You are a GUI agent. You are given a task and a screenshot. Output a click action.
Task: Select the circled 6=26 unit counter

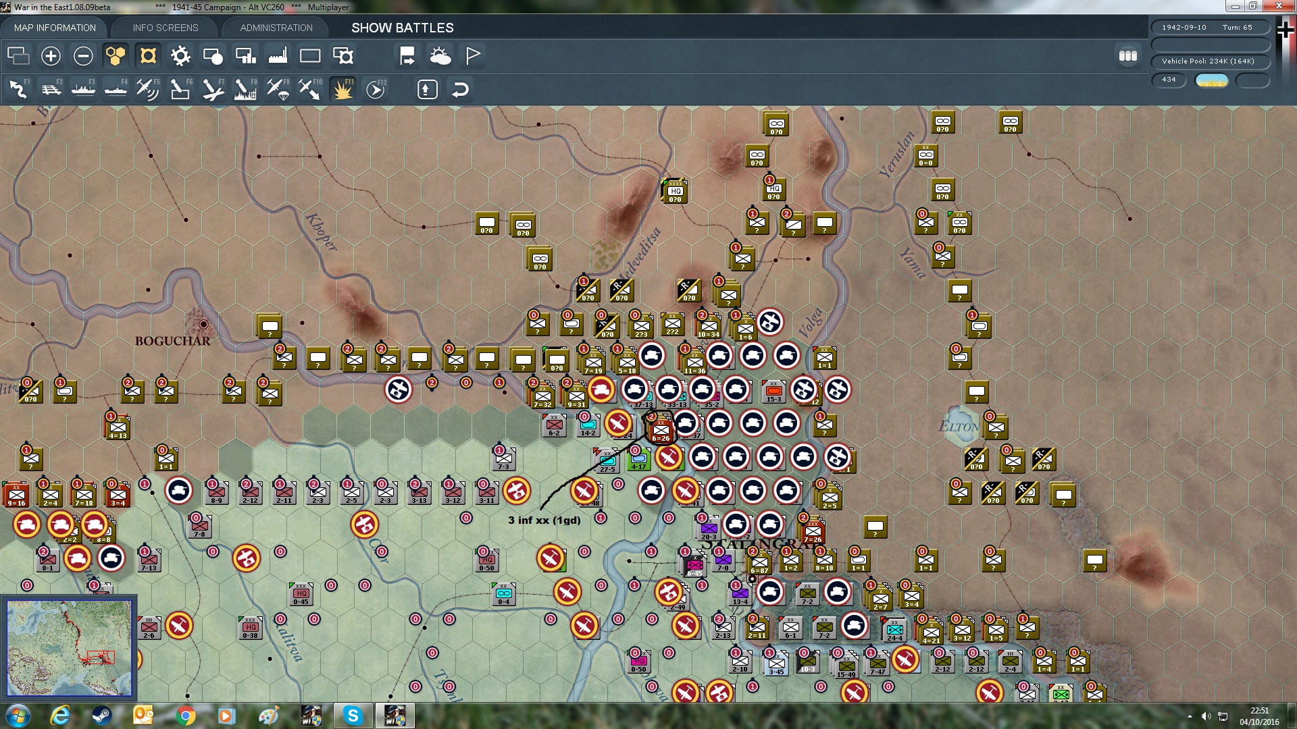660,429
